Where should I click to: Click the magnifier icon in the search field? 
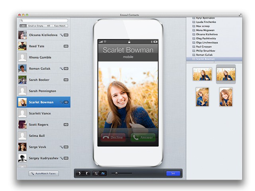point(22,21)
